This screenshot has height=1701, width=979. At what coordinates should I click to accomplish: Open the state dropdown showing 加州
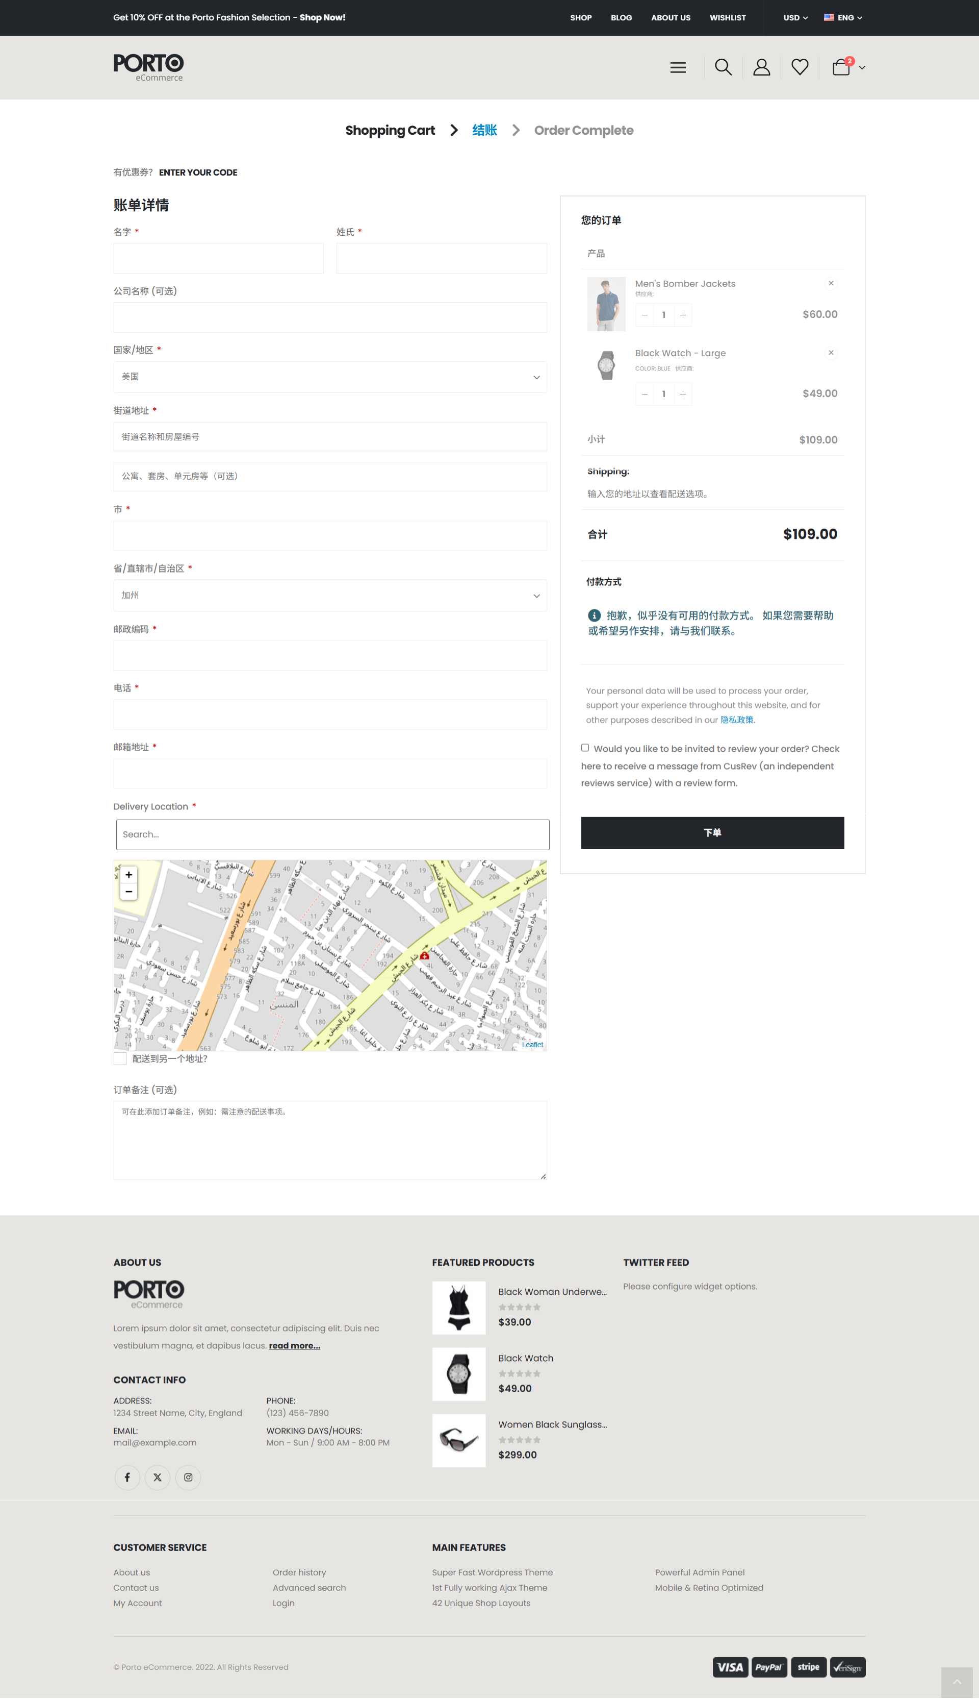[x=329, y=596]
